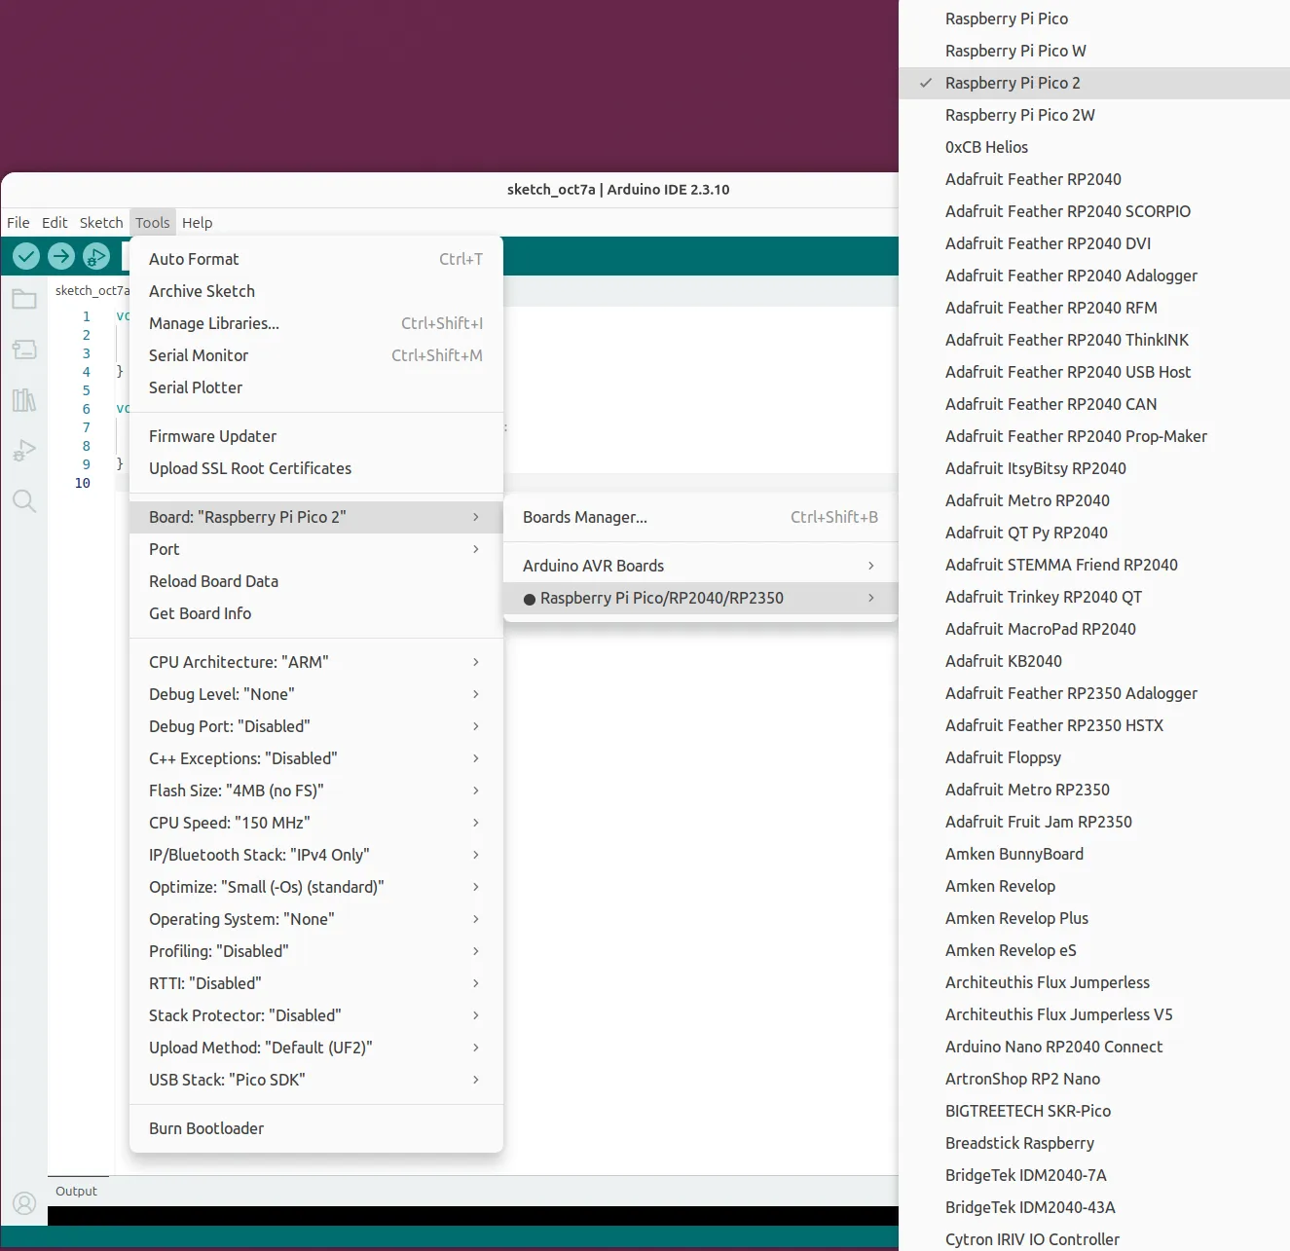Open the Edit menu

click(55, 222)
